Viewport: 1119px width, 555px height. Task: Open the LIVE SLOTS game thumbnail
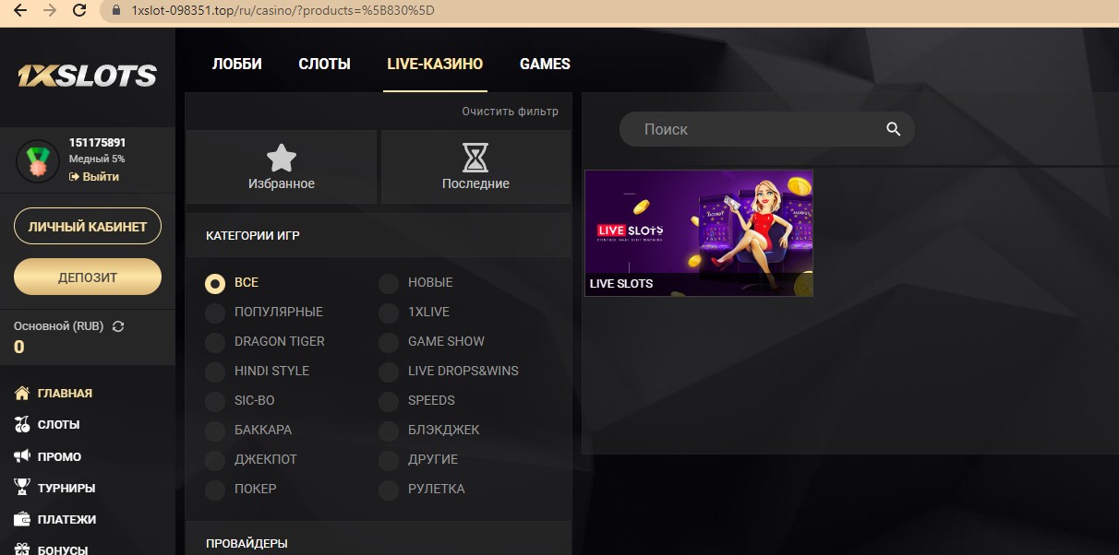point(699,233)
